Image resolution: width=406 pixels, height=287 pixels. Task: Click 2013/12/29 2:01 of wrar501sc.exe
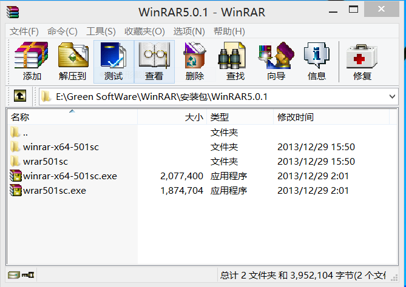click(x=313, y=191)
